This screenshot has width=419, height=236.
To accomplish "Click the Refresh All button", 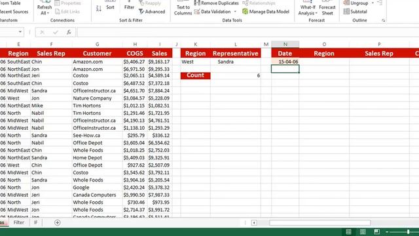I will click(x=45, y=8).
